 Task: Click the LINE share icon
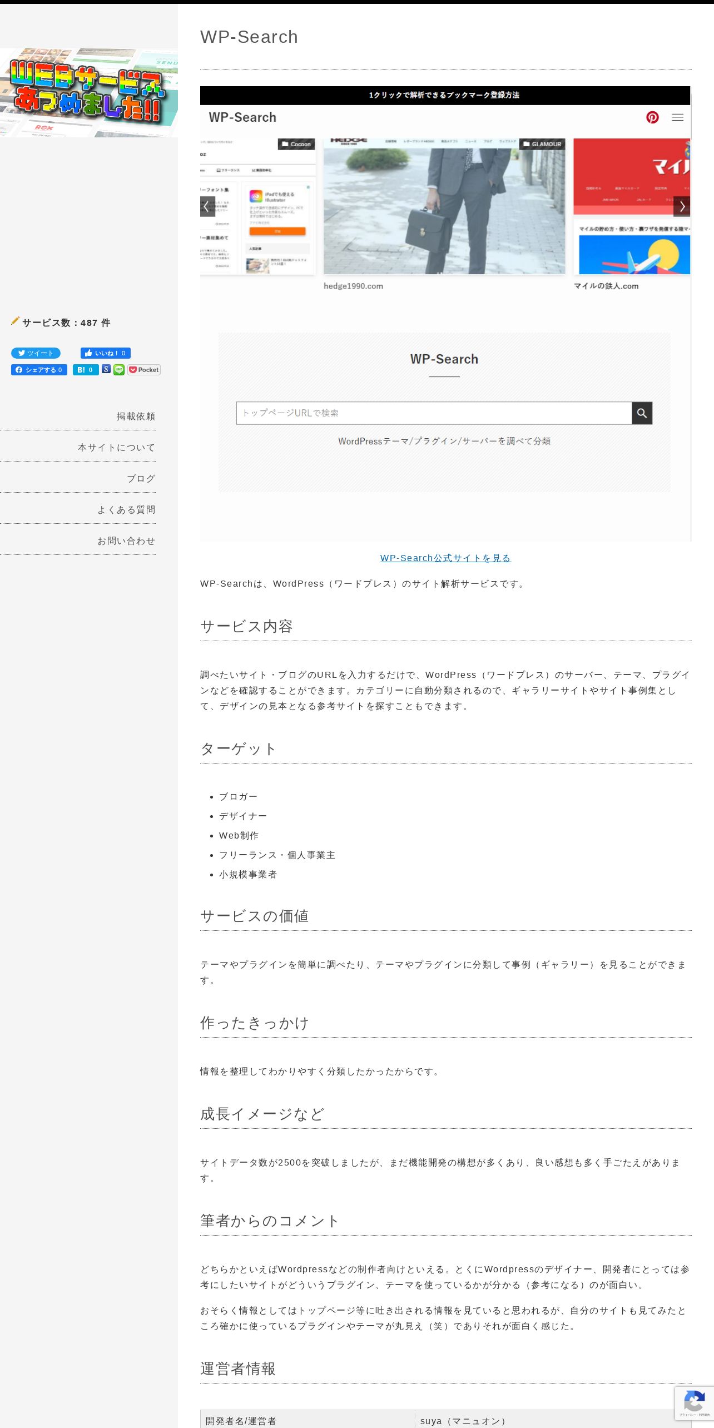point(119,370)
